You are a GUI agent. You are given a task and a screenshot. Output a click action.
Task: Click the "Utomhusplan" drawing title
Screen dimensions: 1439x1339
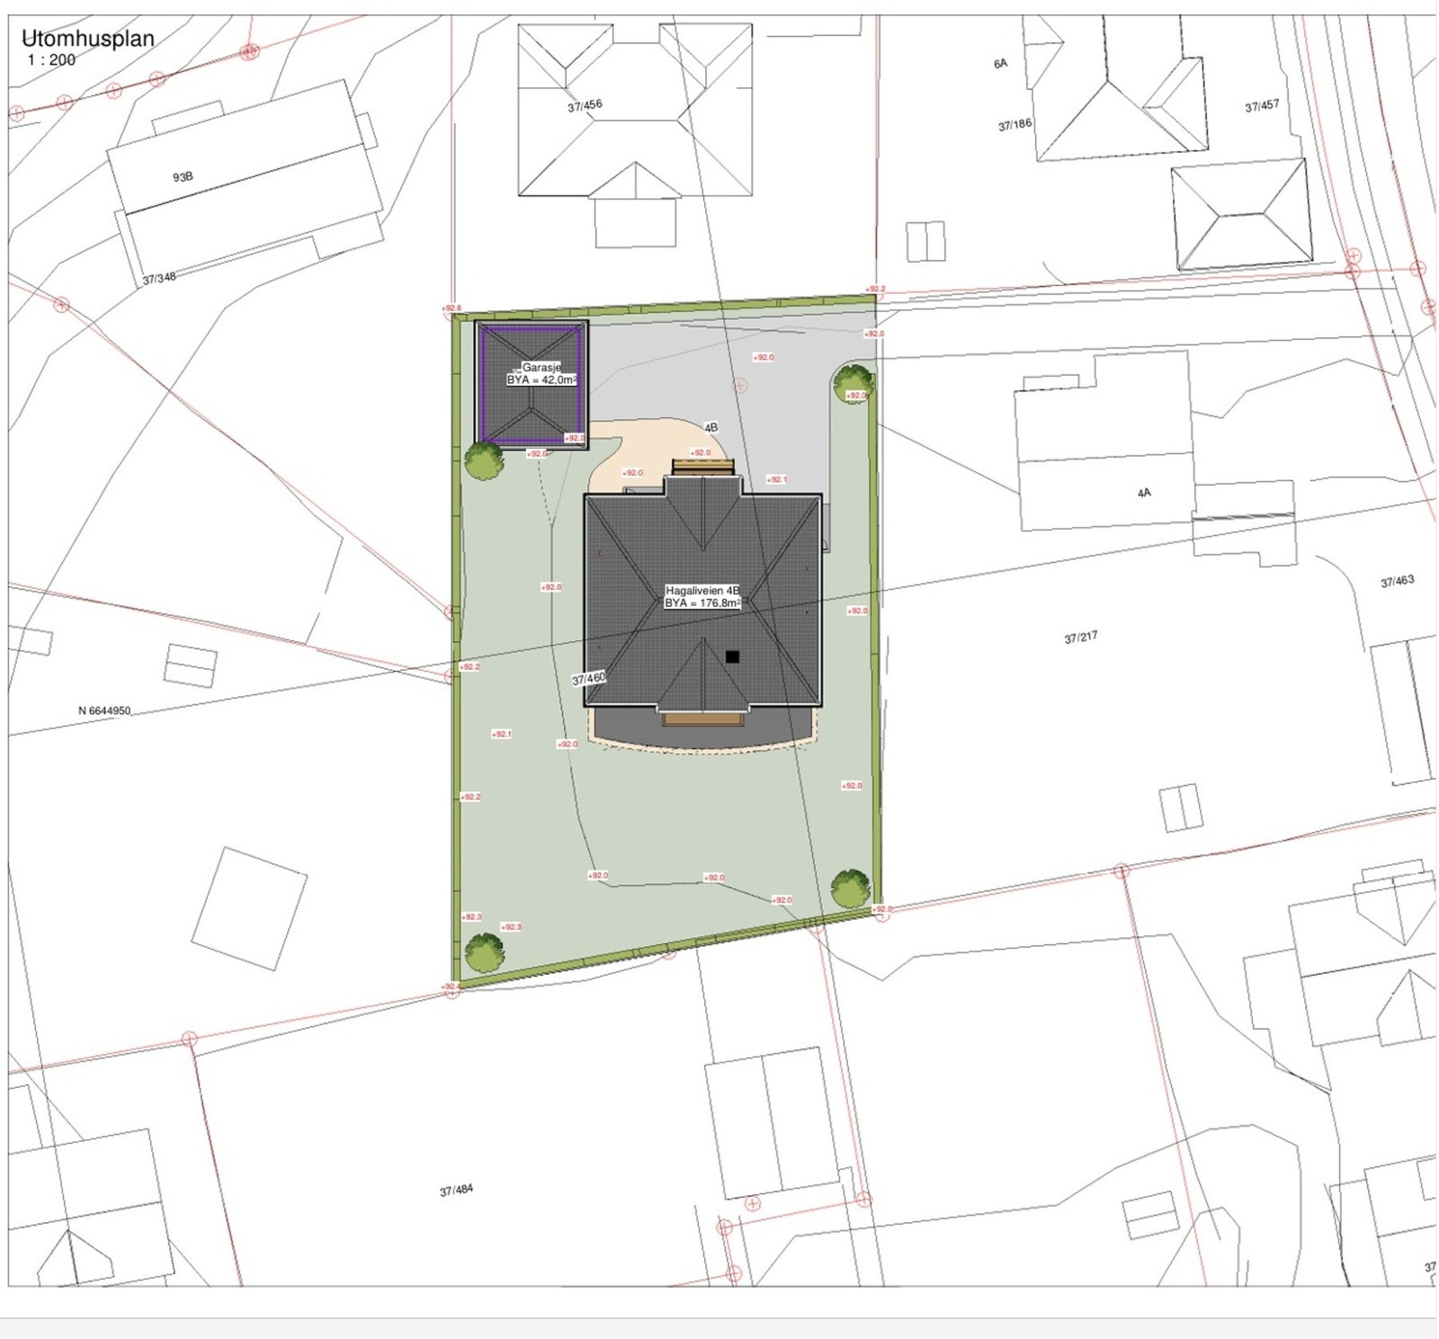87,39
